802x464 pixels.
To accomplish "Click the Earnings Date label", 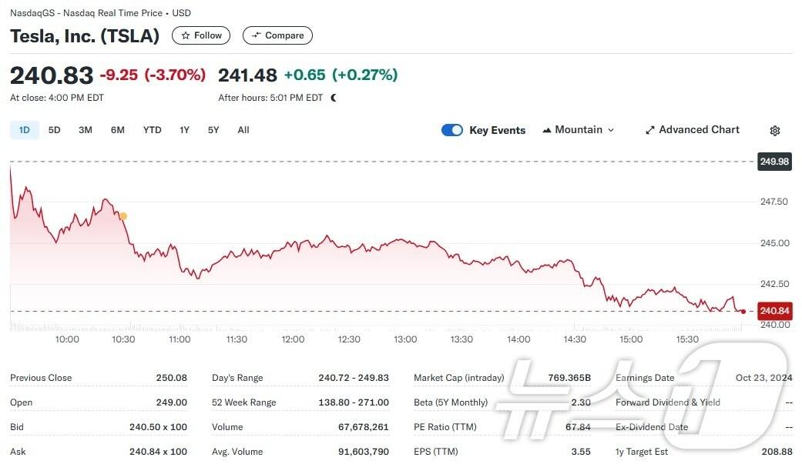I will (645, 378).
